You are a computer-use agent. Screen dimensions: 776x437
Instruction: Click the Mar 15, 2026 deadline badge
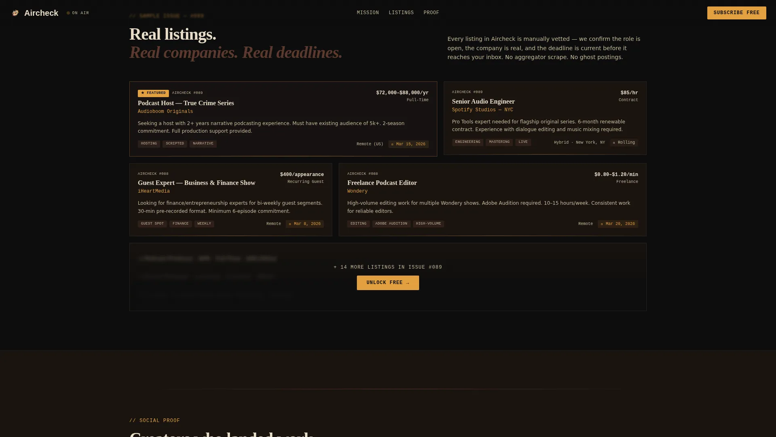[x=408, y=144]
